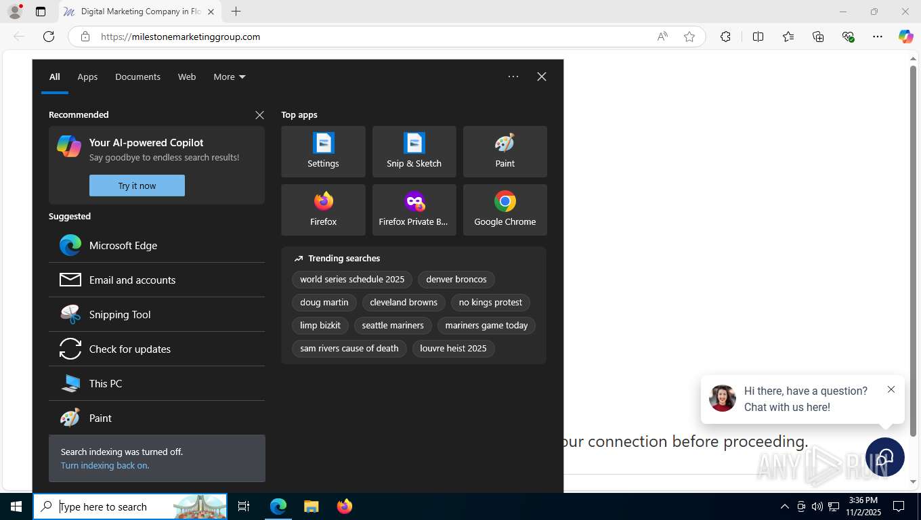Search trending doug martin

(324, 302)
